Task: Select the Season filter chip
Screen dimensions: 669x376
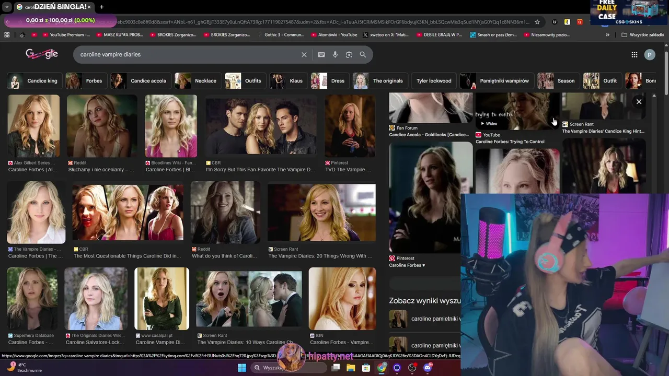Action: pyautogui.click(x=558, y=81)
